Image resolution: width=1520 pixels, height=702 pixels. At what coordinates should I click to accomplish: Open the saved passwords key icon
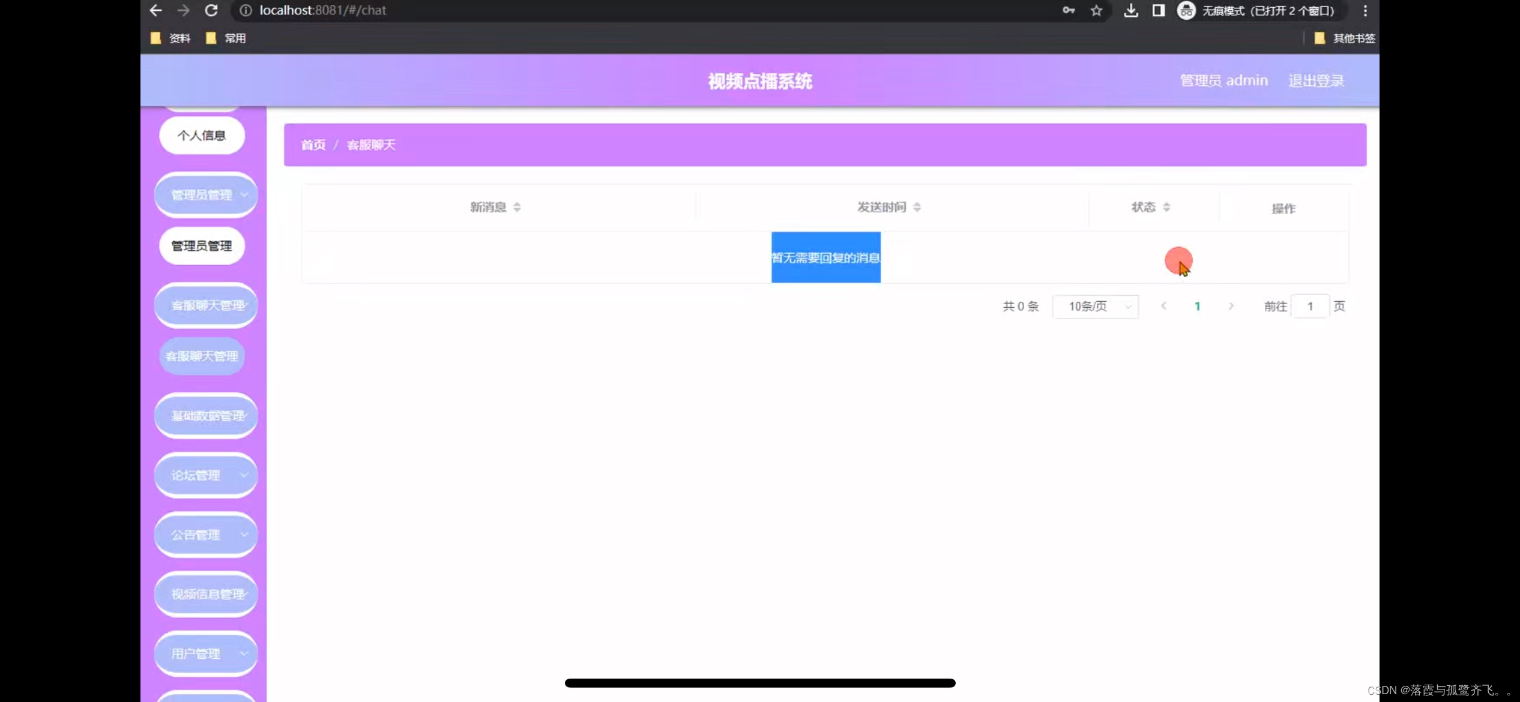coord(1069,10)
